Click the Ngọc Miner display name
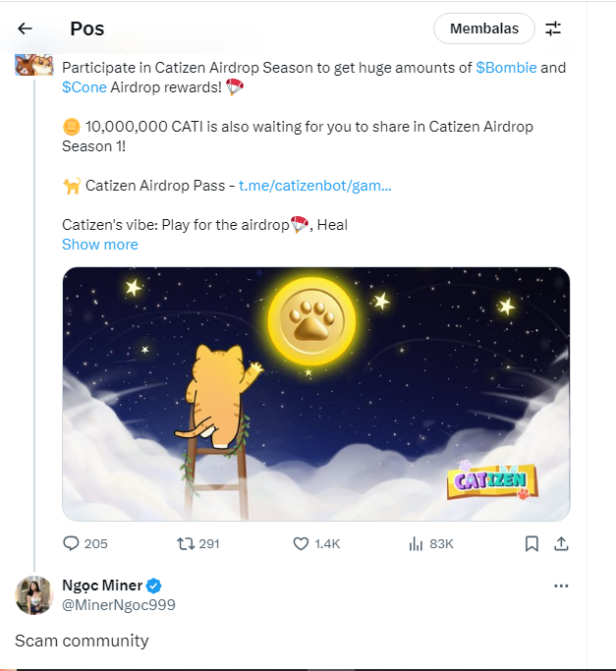The width and height of the screenshot is (616, 671). coord(101,586)
